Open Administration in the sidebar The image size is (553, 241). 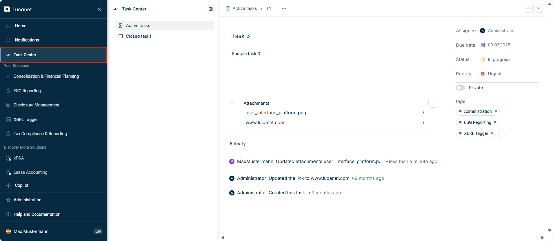point(54,200)
